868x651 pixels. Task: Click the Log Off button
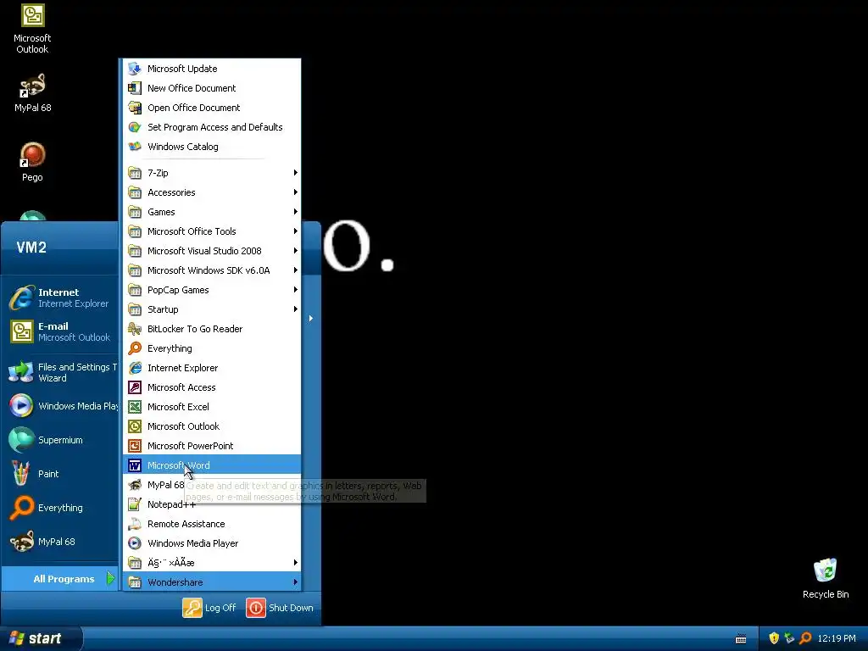point(209,607)
